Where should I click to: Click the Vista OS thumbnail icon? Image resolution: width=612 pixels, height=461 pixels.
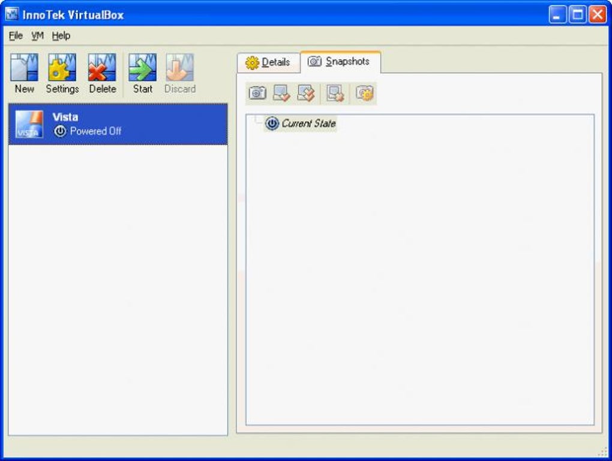pos(29,124)
